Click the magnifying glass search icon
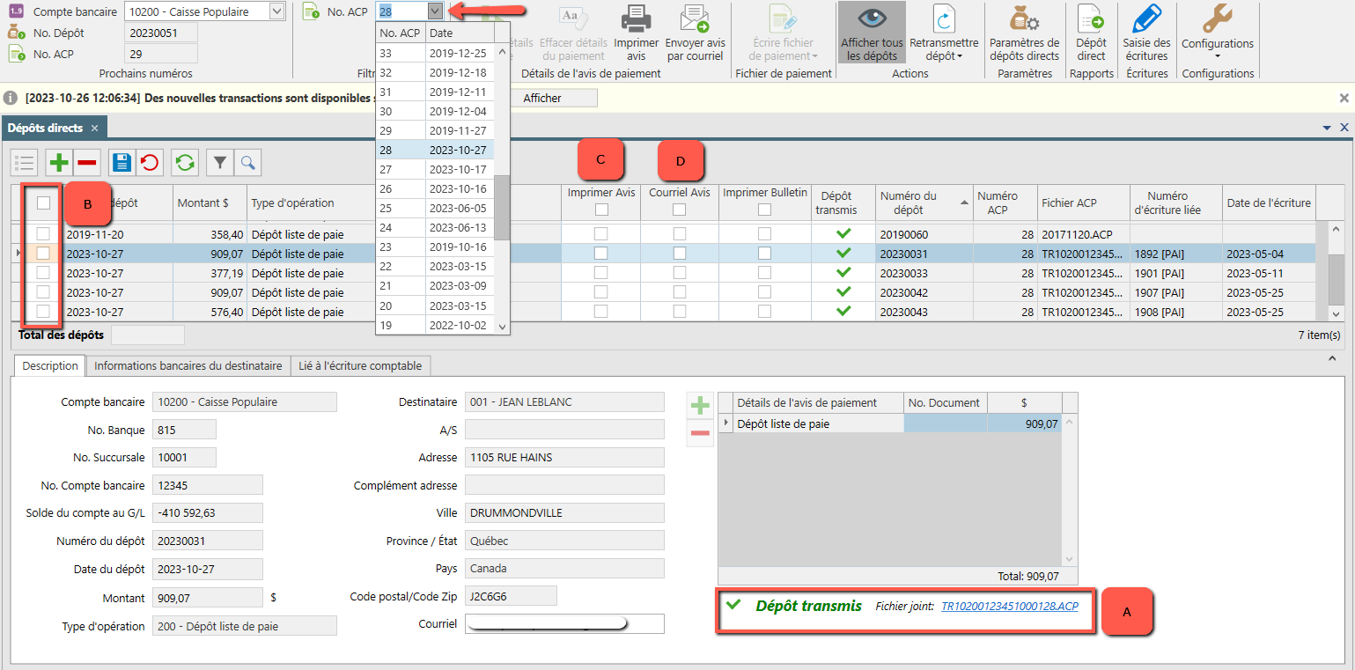Viewport: 1355px width, 670px height. (x=247, y=162)
